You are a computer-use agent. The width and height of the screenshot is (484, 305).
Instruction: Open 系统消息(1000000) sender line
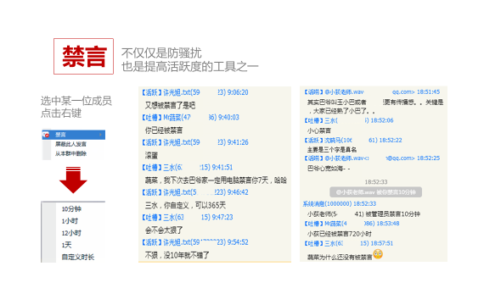[x=340, y=203]
